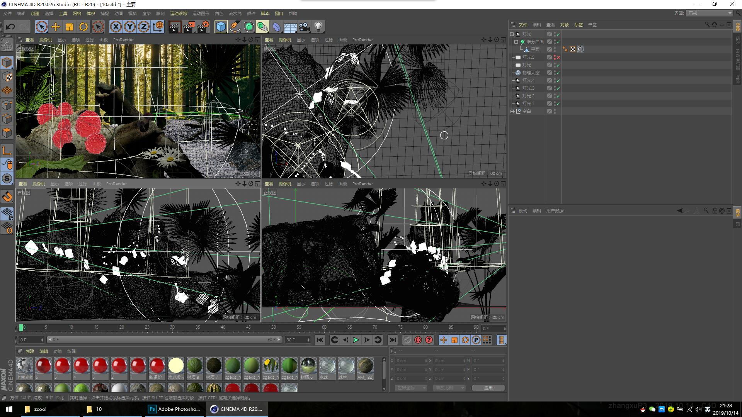
Task: Click the Render View clapperboard icon
Action: pos(175,27)
